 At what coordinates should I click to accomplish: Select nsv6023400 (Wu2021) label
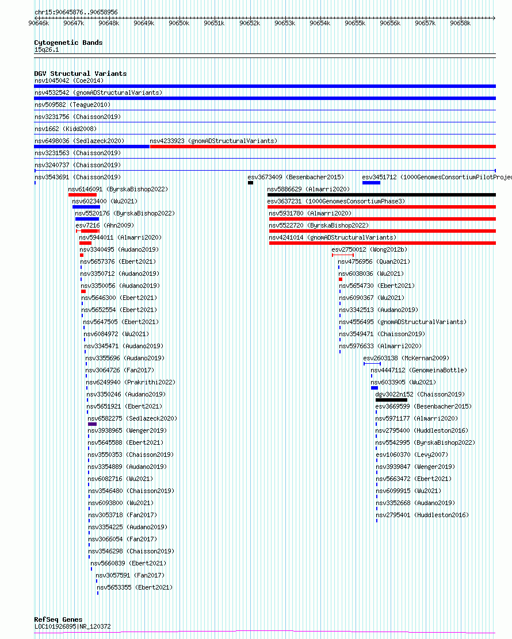pos(105,201)
